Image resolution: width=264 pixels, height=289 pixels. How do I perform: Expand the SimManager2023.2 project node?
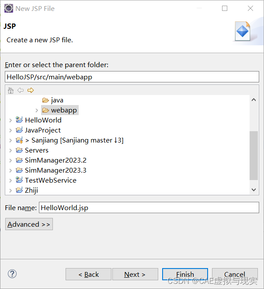(10, 160)
